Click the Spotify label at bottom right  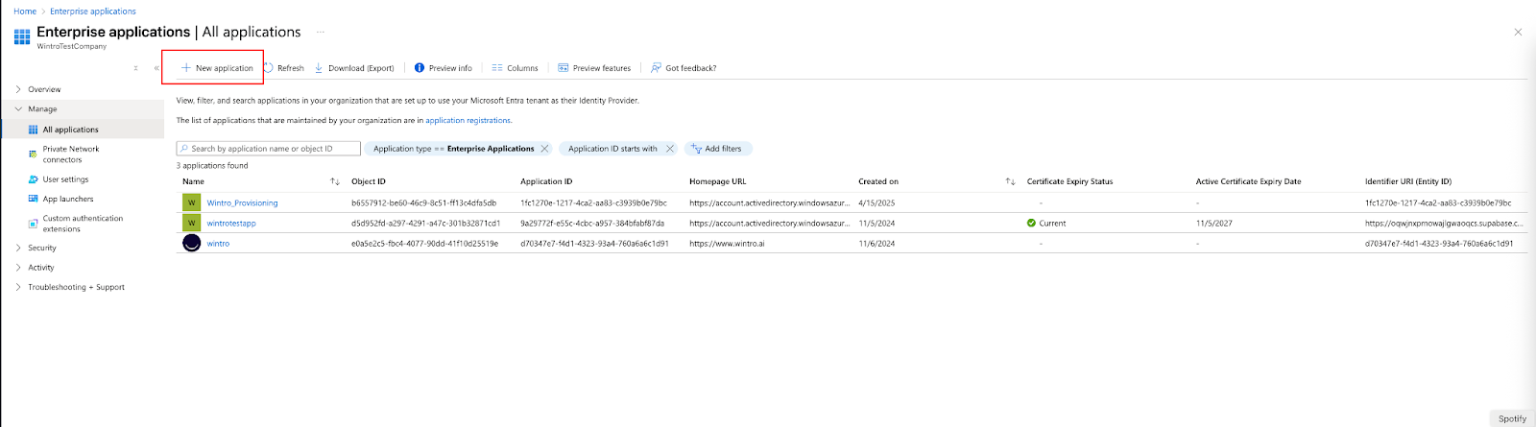1512,418
